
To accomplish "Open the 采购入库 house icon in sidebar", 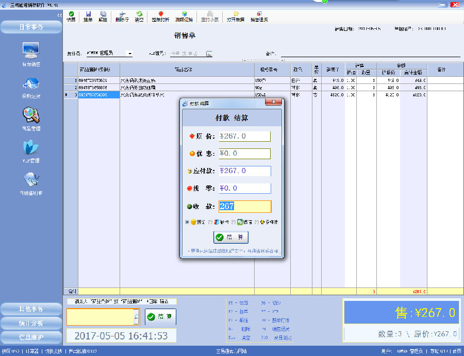I will coord(31,83).
